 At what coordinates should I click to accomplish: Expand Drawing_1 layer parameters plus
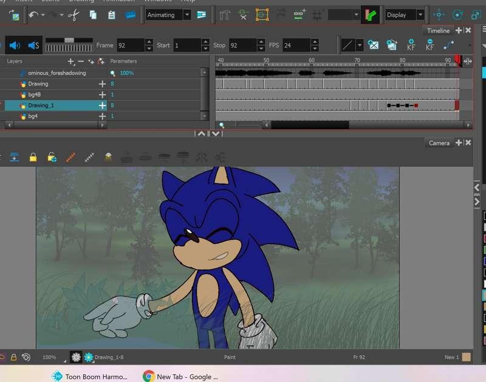(x=102, y=106)
